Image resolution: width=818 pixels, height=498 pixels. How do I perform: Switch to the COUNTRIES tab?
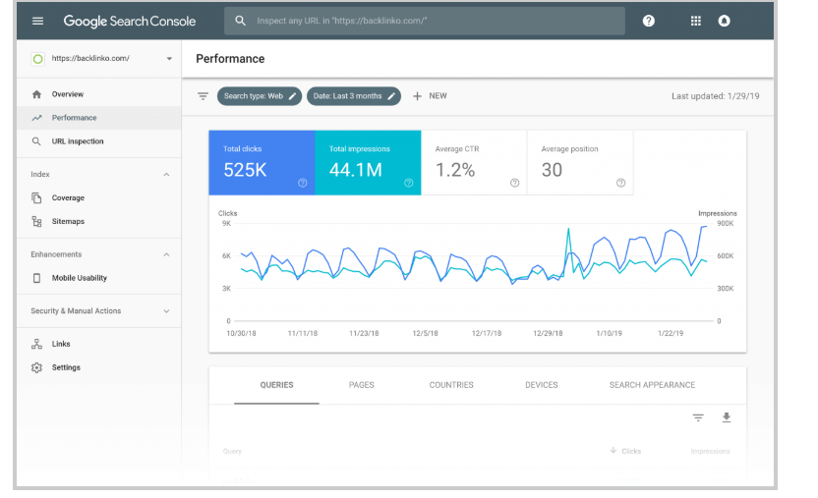pos(451,385)
